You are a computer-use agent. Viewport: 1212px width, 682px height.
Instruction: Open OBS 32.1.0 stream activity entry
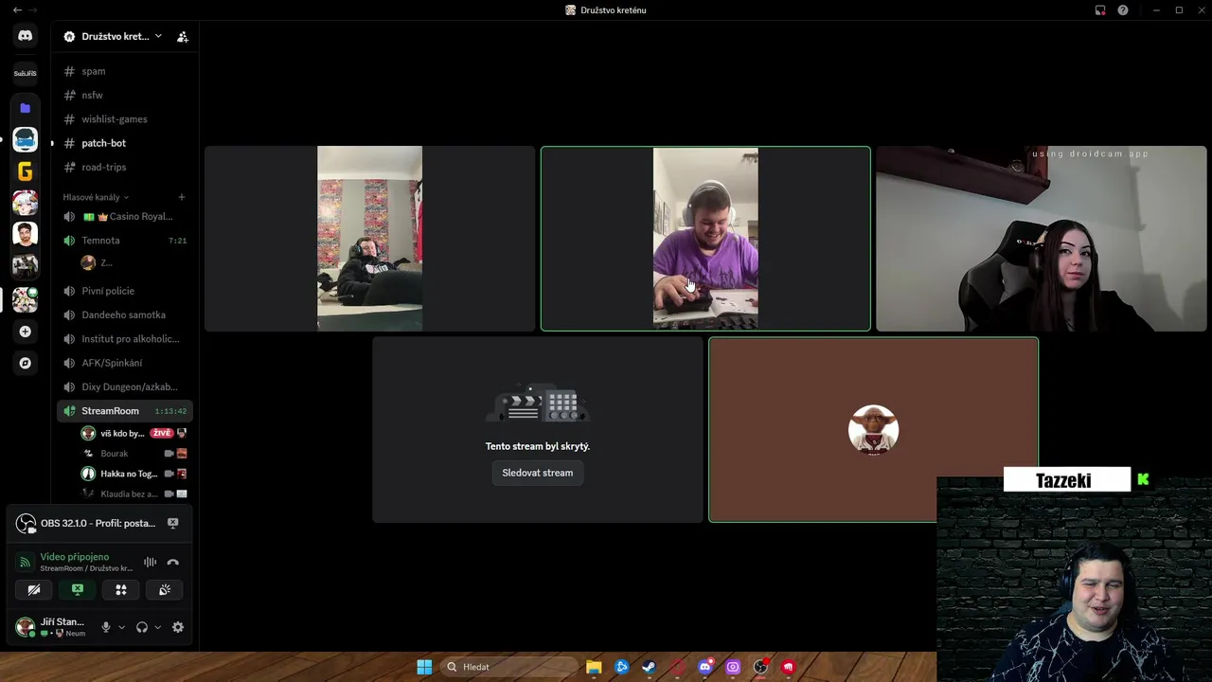tap(86, 523)
